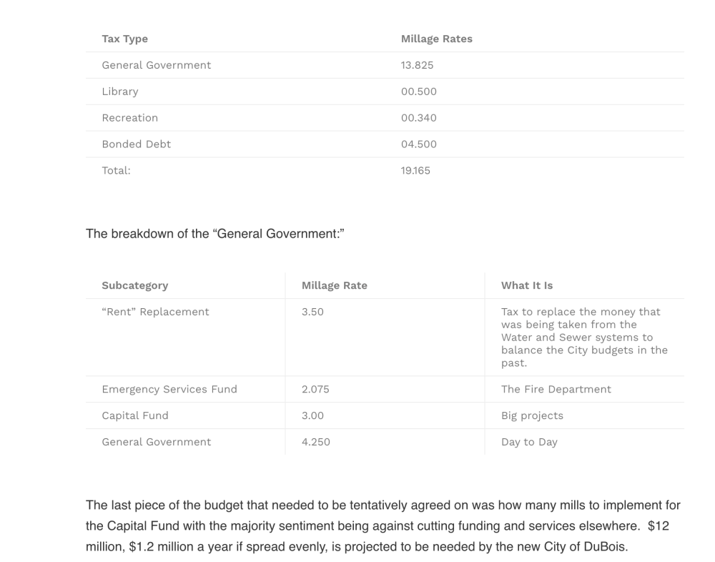Click the "Millage Rates" column header
This screenshot has height=562, width=715.
tap(436, 39)
